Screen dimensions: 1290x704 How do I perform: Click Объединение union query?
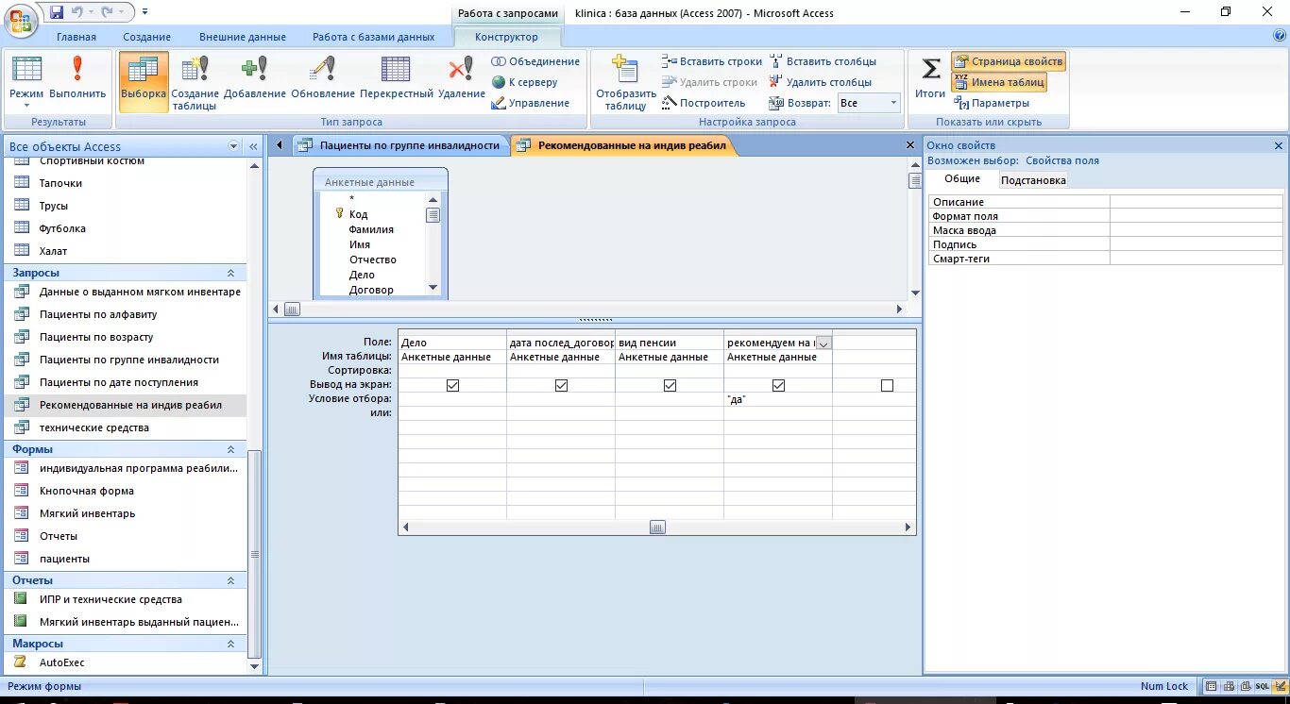535,61
